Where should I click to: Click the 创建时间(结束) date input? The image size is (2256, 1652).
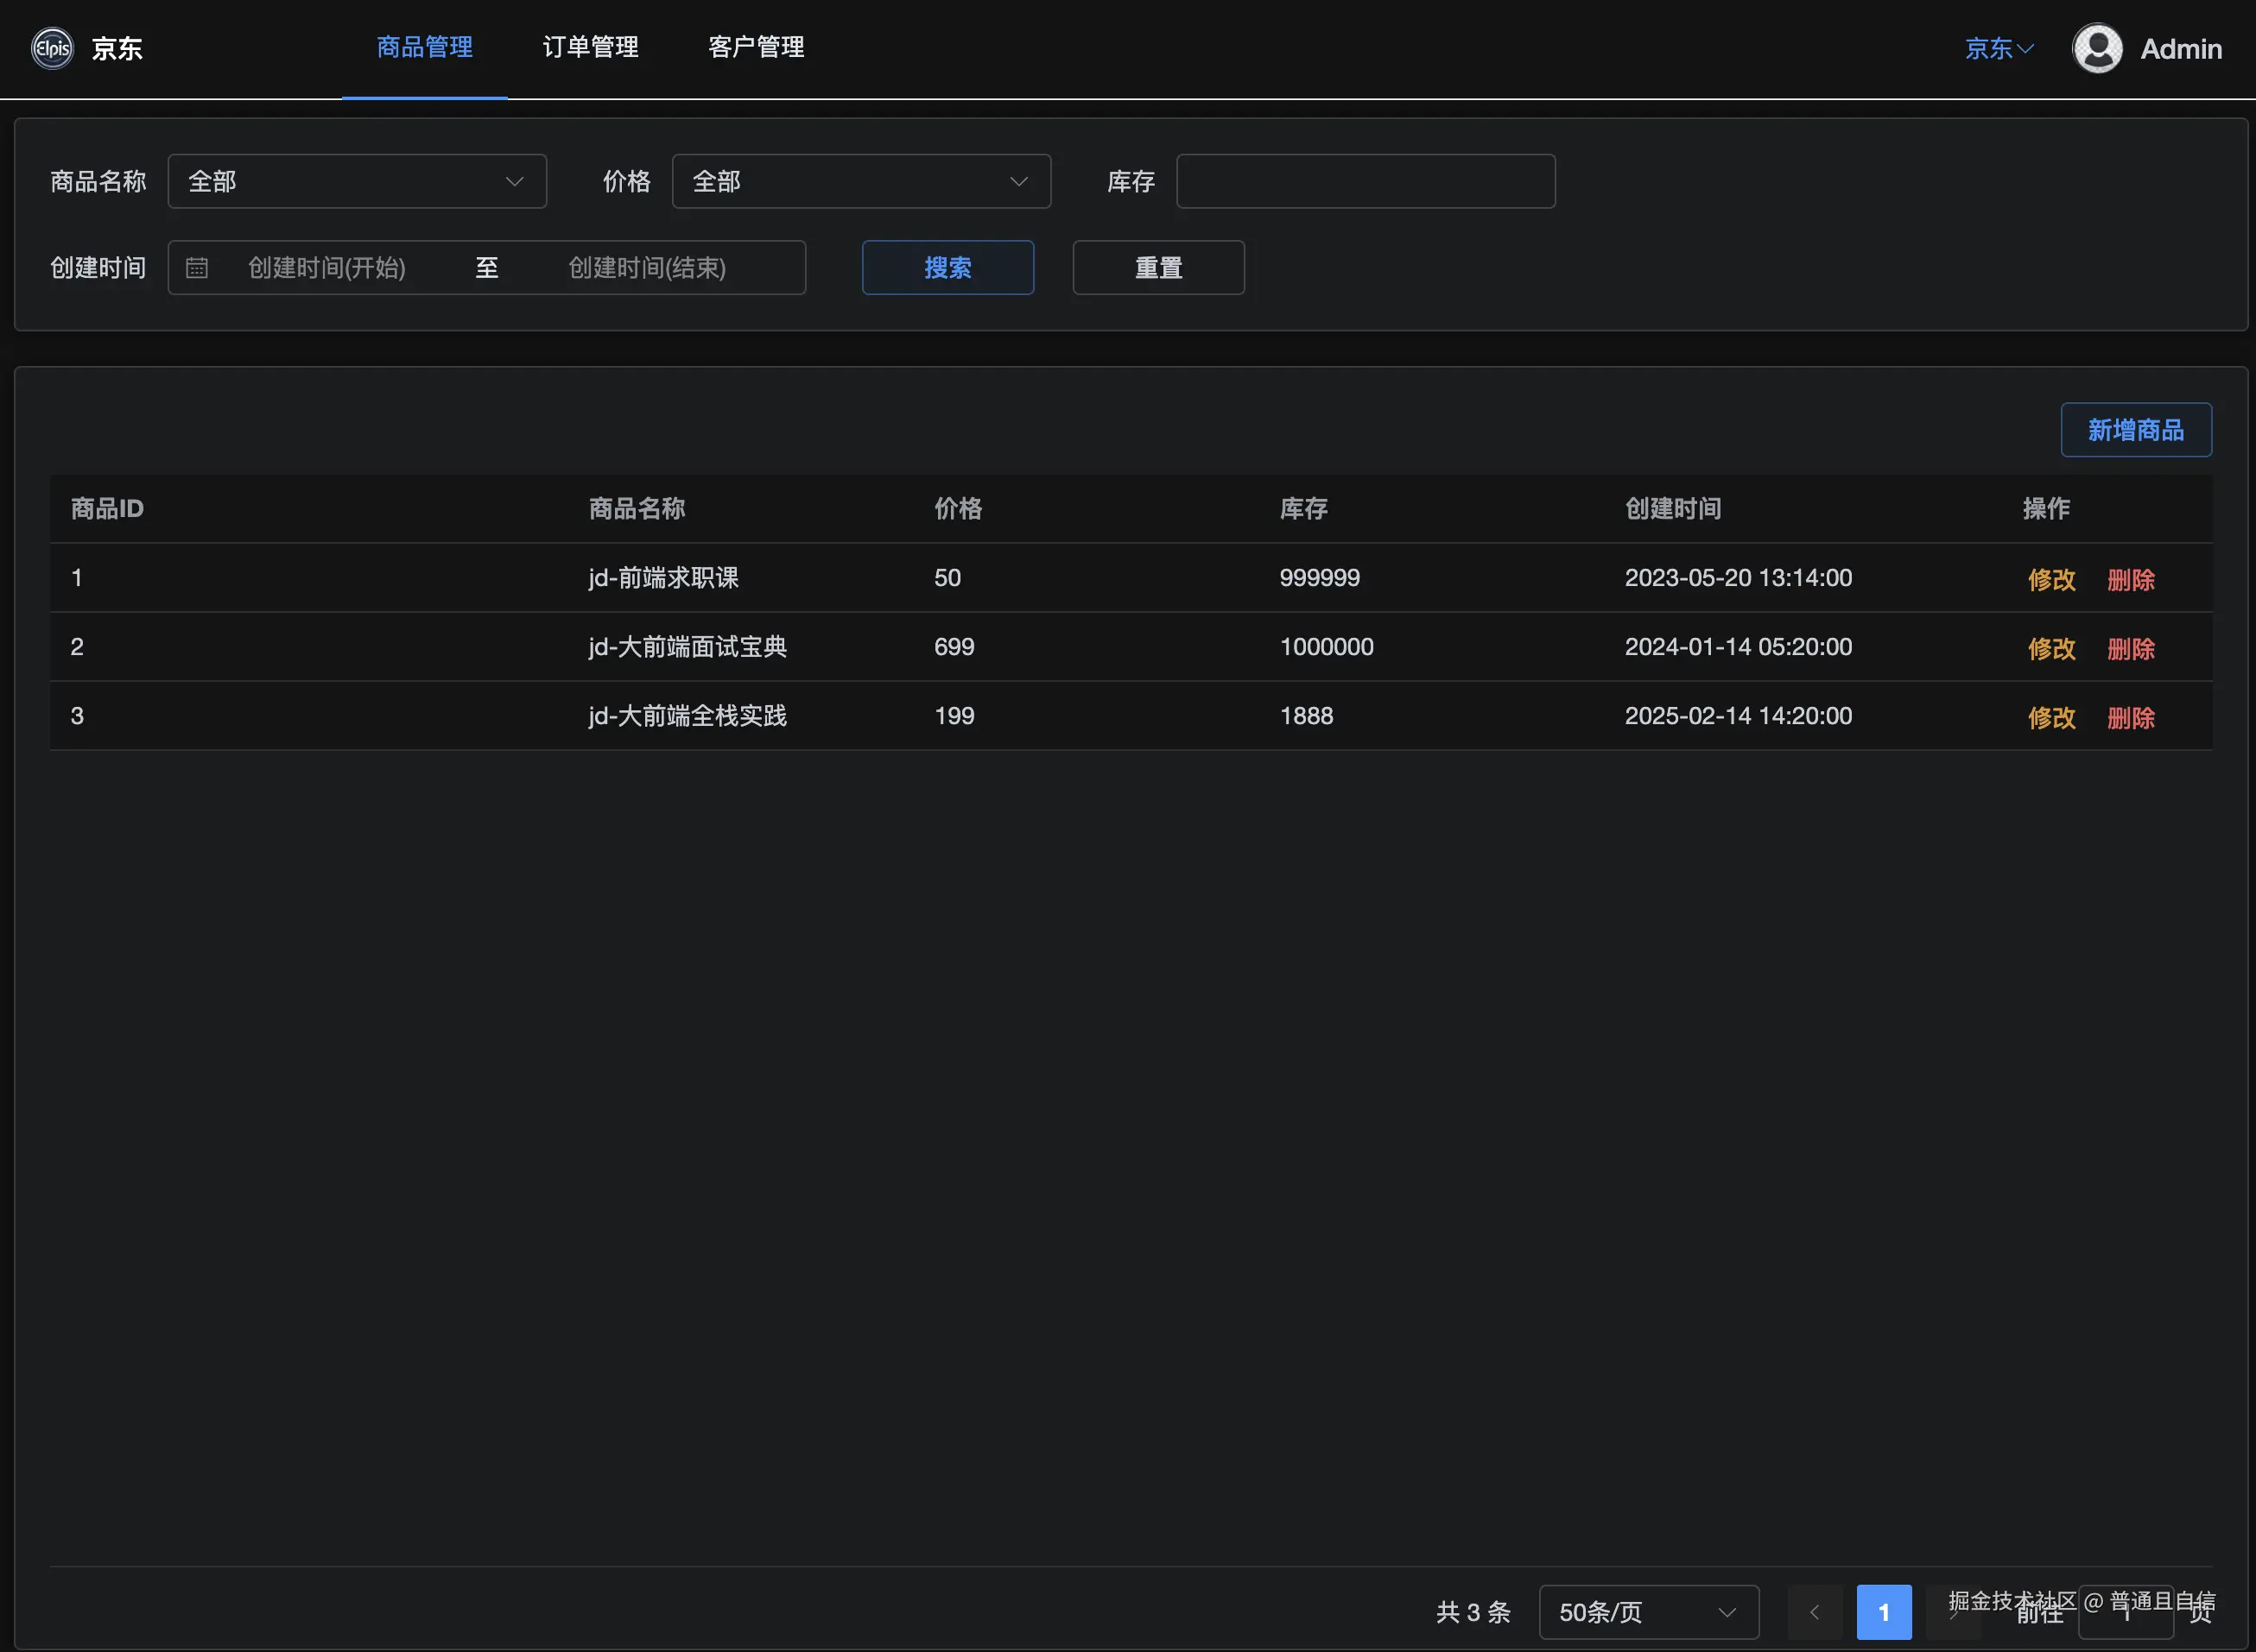(x=647, y=268)
